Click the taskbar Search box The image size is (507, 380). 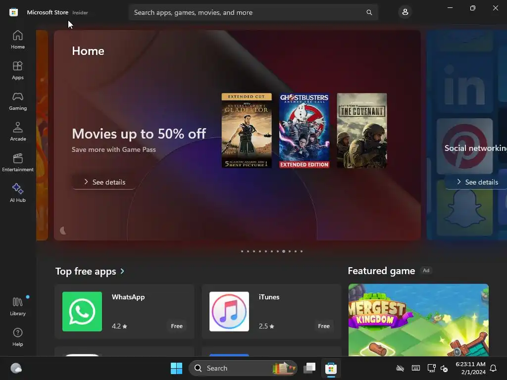[243, 368]
